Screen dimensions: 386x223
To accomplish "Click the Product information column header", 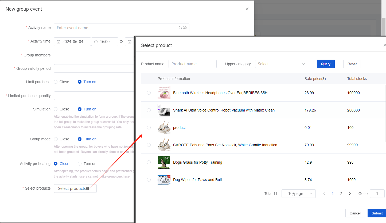I will click(174, 79).
